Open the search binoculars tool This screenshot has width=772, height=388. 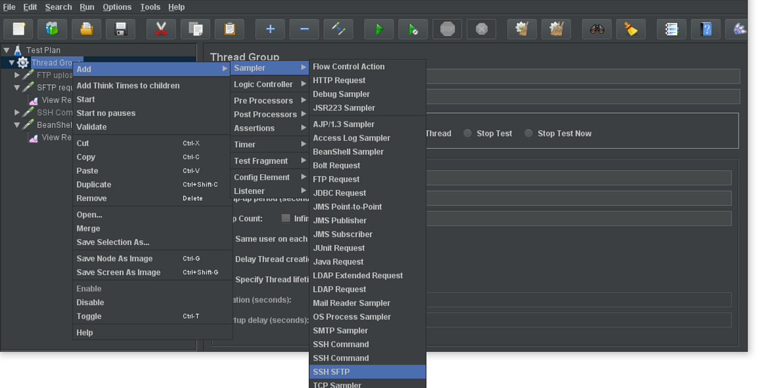coord(596,28)
